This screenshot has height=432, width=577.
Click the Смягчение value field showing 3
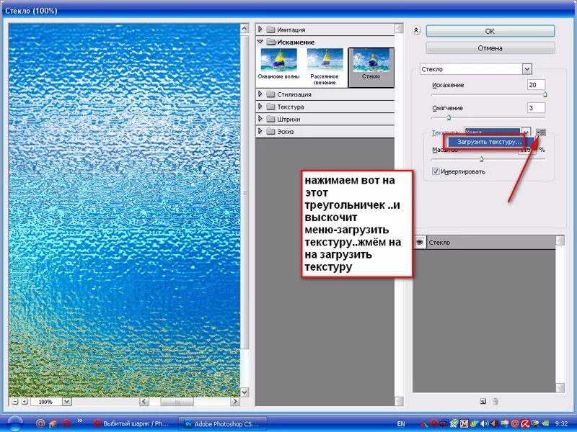tap(536, 108)
